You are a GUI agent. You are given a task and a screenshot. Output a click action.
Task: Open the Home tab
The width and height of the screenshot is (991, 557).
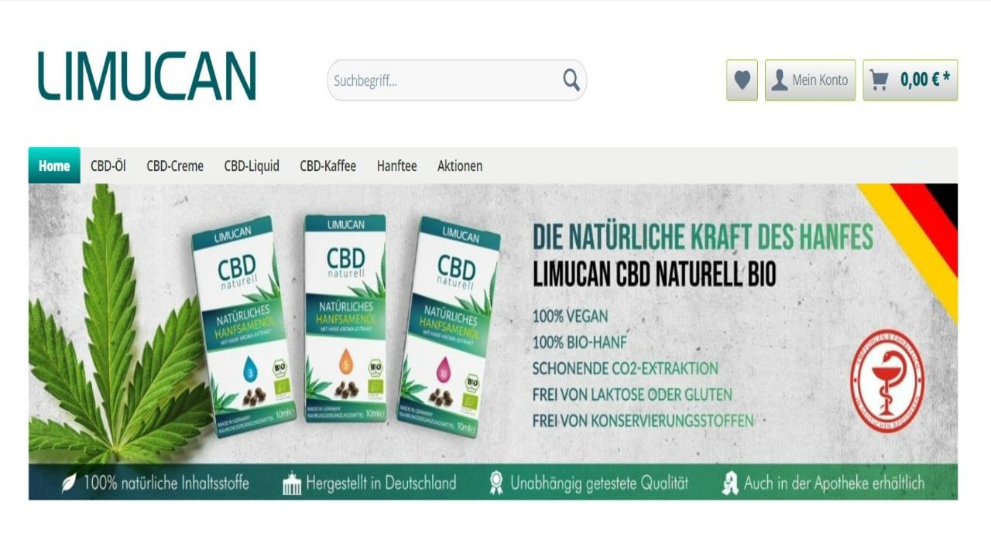(54, 166)
